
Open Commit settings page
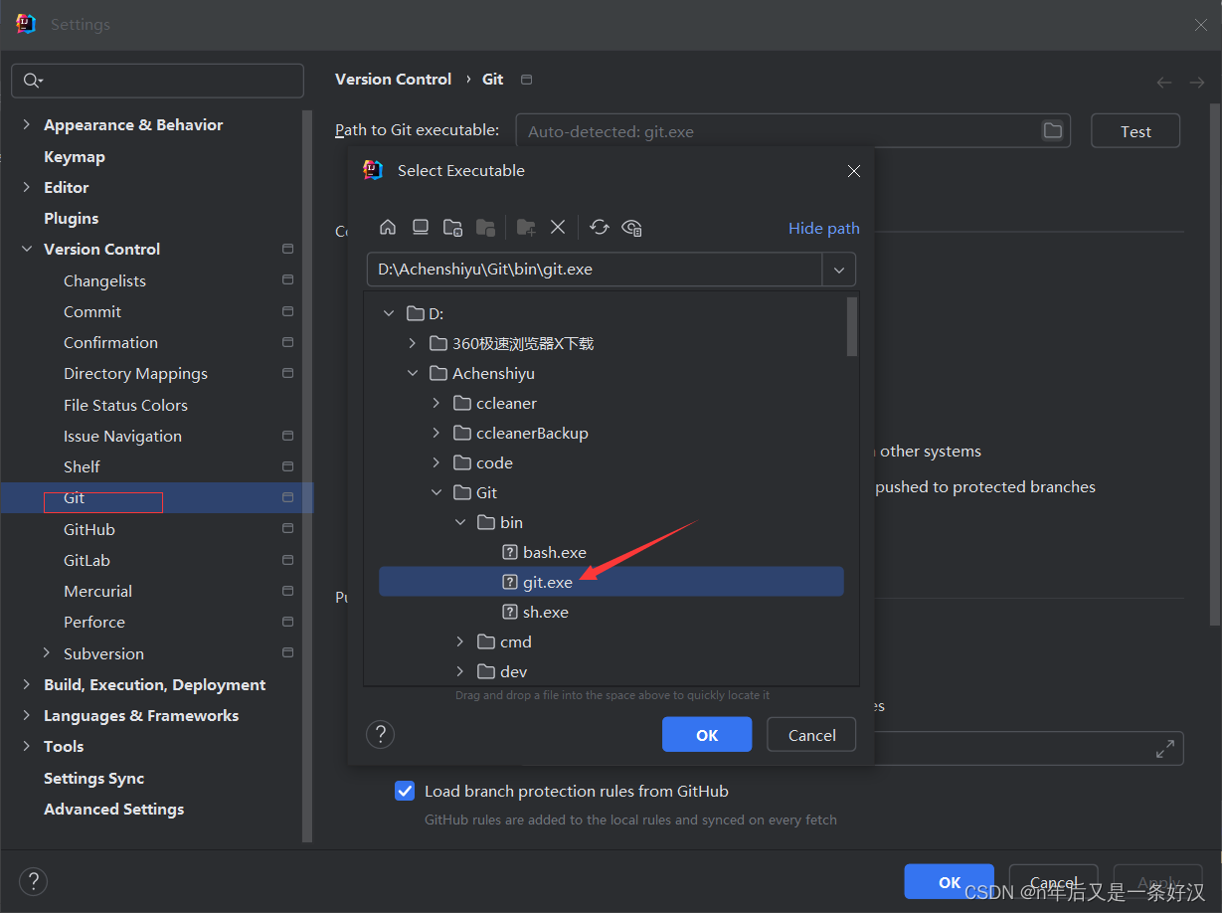point(92,311)
